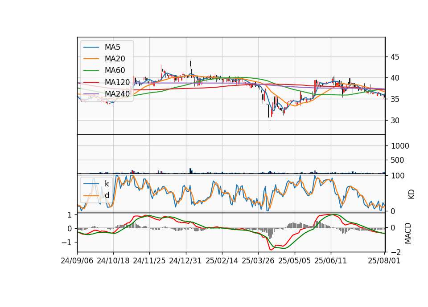Click the price axis label 45
Viewport: 428px width, 307px height.
click(x=395, y=57)
